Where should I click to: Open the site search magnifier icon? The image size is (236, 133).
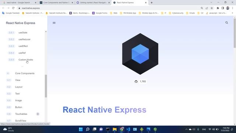tap(226, 23)
